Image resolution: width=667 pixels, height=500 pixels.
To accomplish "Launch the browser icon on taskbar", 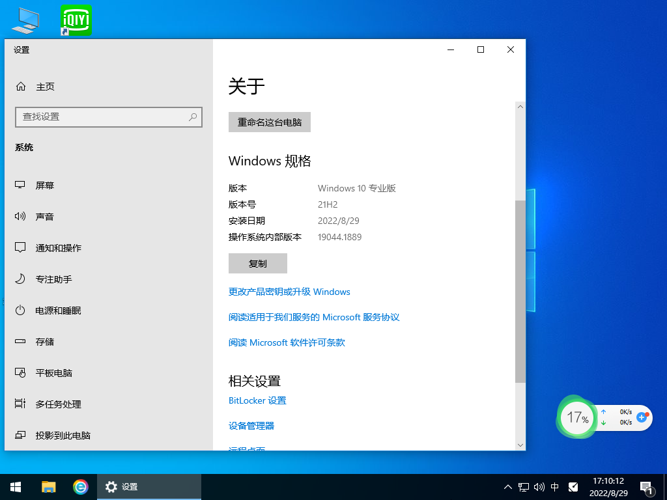I will (80, 487).
